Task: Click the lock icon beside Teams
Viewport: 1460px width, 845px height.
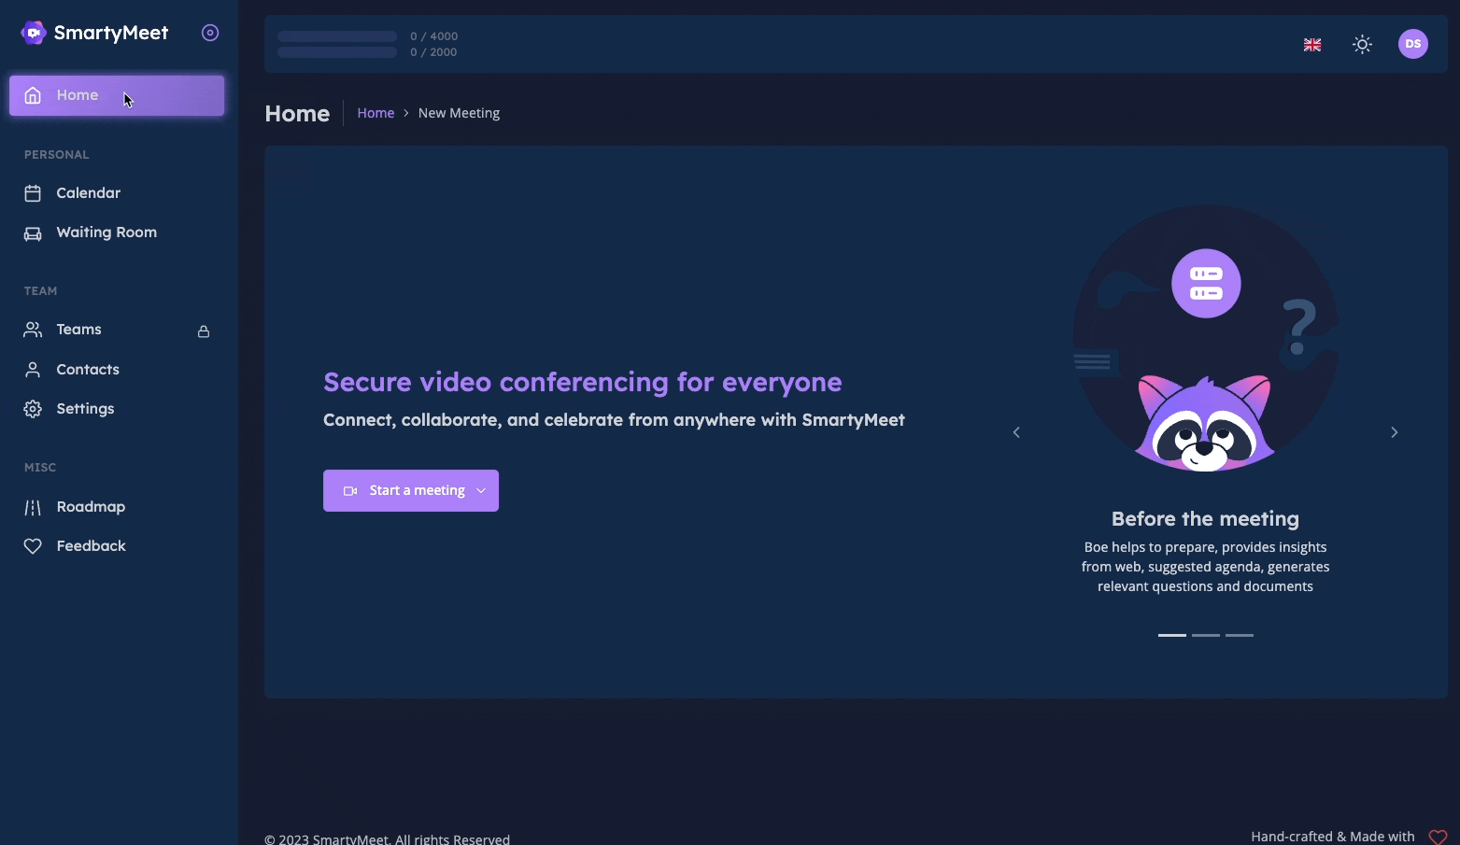Action: 204,331
